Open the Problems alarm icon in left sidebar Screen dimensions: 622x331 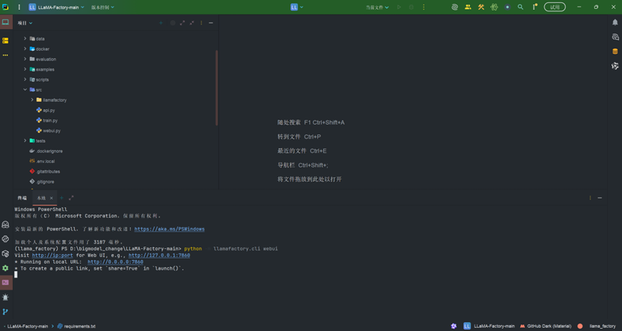point(5,297)
